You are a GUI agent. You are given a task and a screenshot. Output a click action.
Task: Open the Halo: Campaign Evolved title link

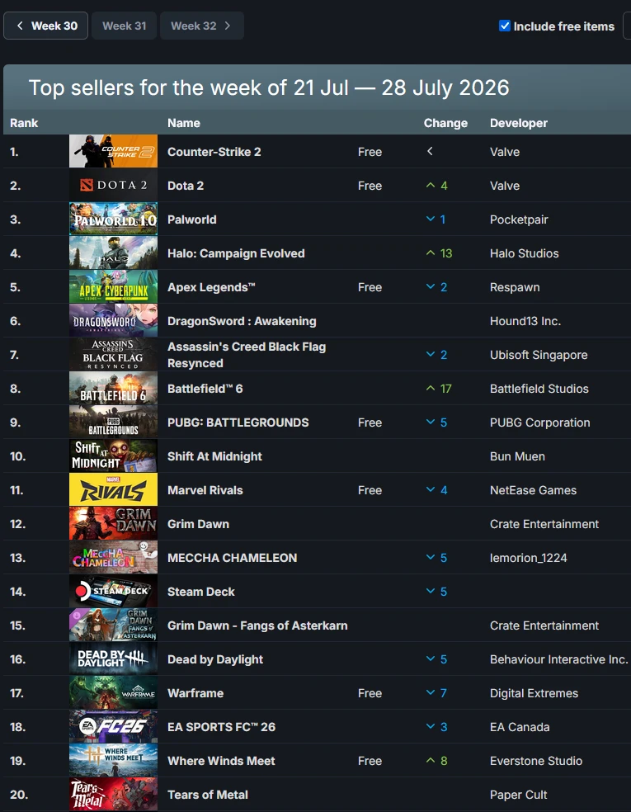click(x=236, y=253)
